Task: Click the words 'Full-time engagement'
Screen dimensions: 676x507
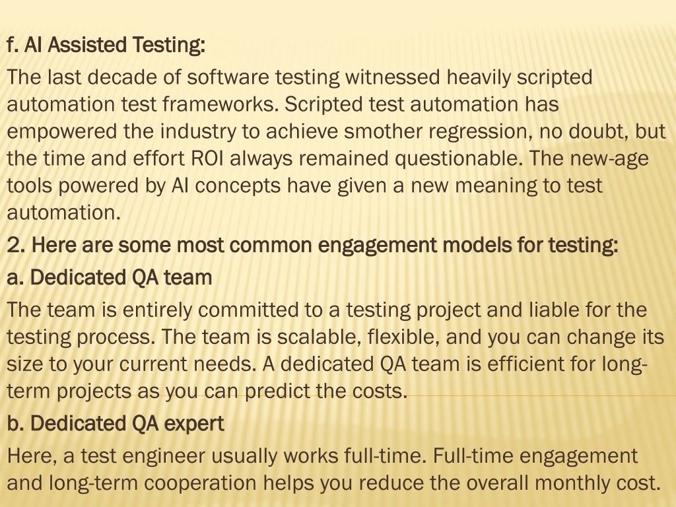Action: coord(535,457)
